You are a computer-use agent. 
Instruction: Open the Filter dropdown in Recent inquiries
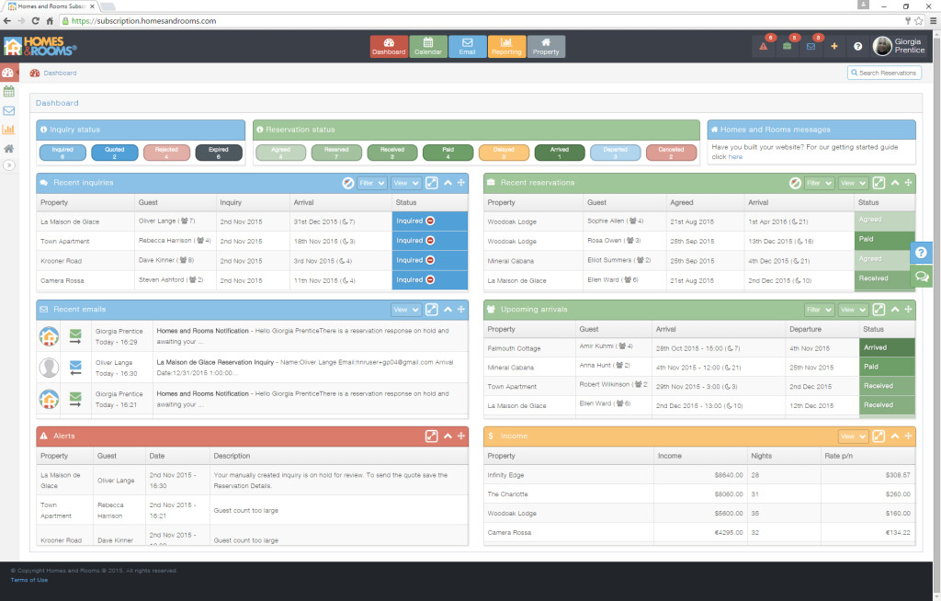[x=371, y=183]
